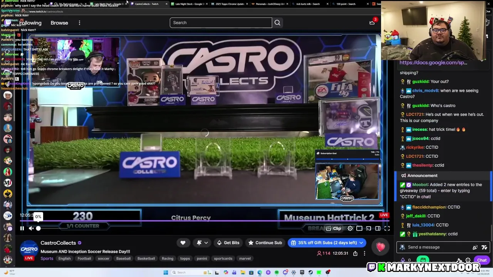Open Browse in Twitch navigation
Screen dimensions: 493x277
click(x=59, y=23)
